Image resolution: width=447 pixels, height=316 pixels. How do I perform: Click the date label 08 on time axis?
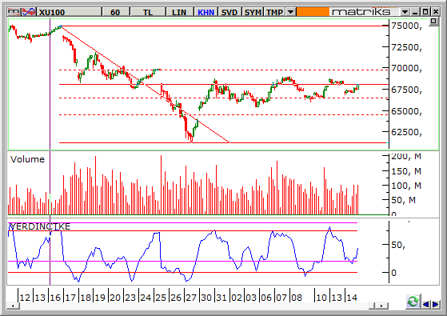pyautogui.click(x=297, y=298)
